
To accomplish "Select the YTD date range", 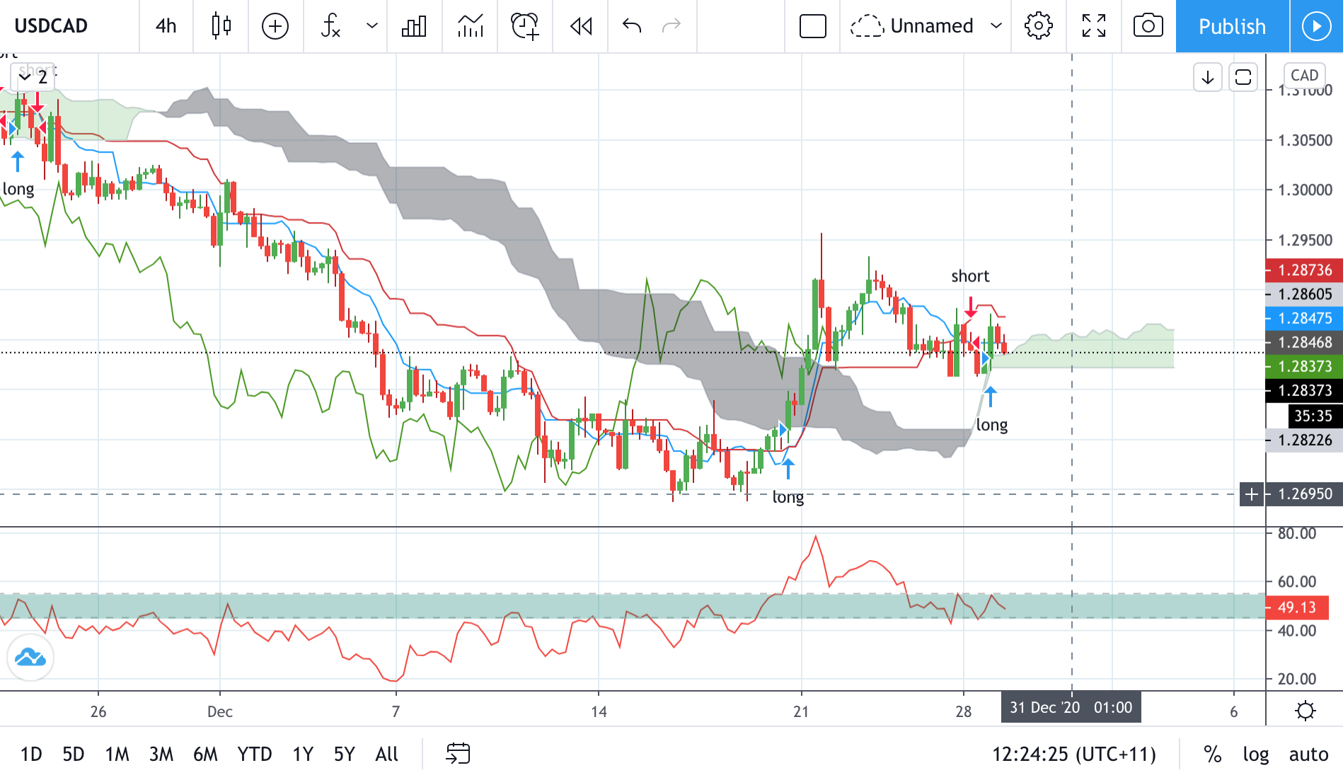I will 254,754.
